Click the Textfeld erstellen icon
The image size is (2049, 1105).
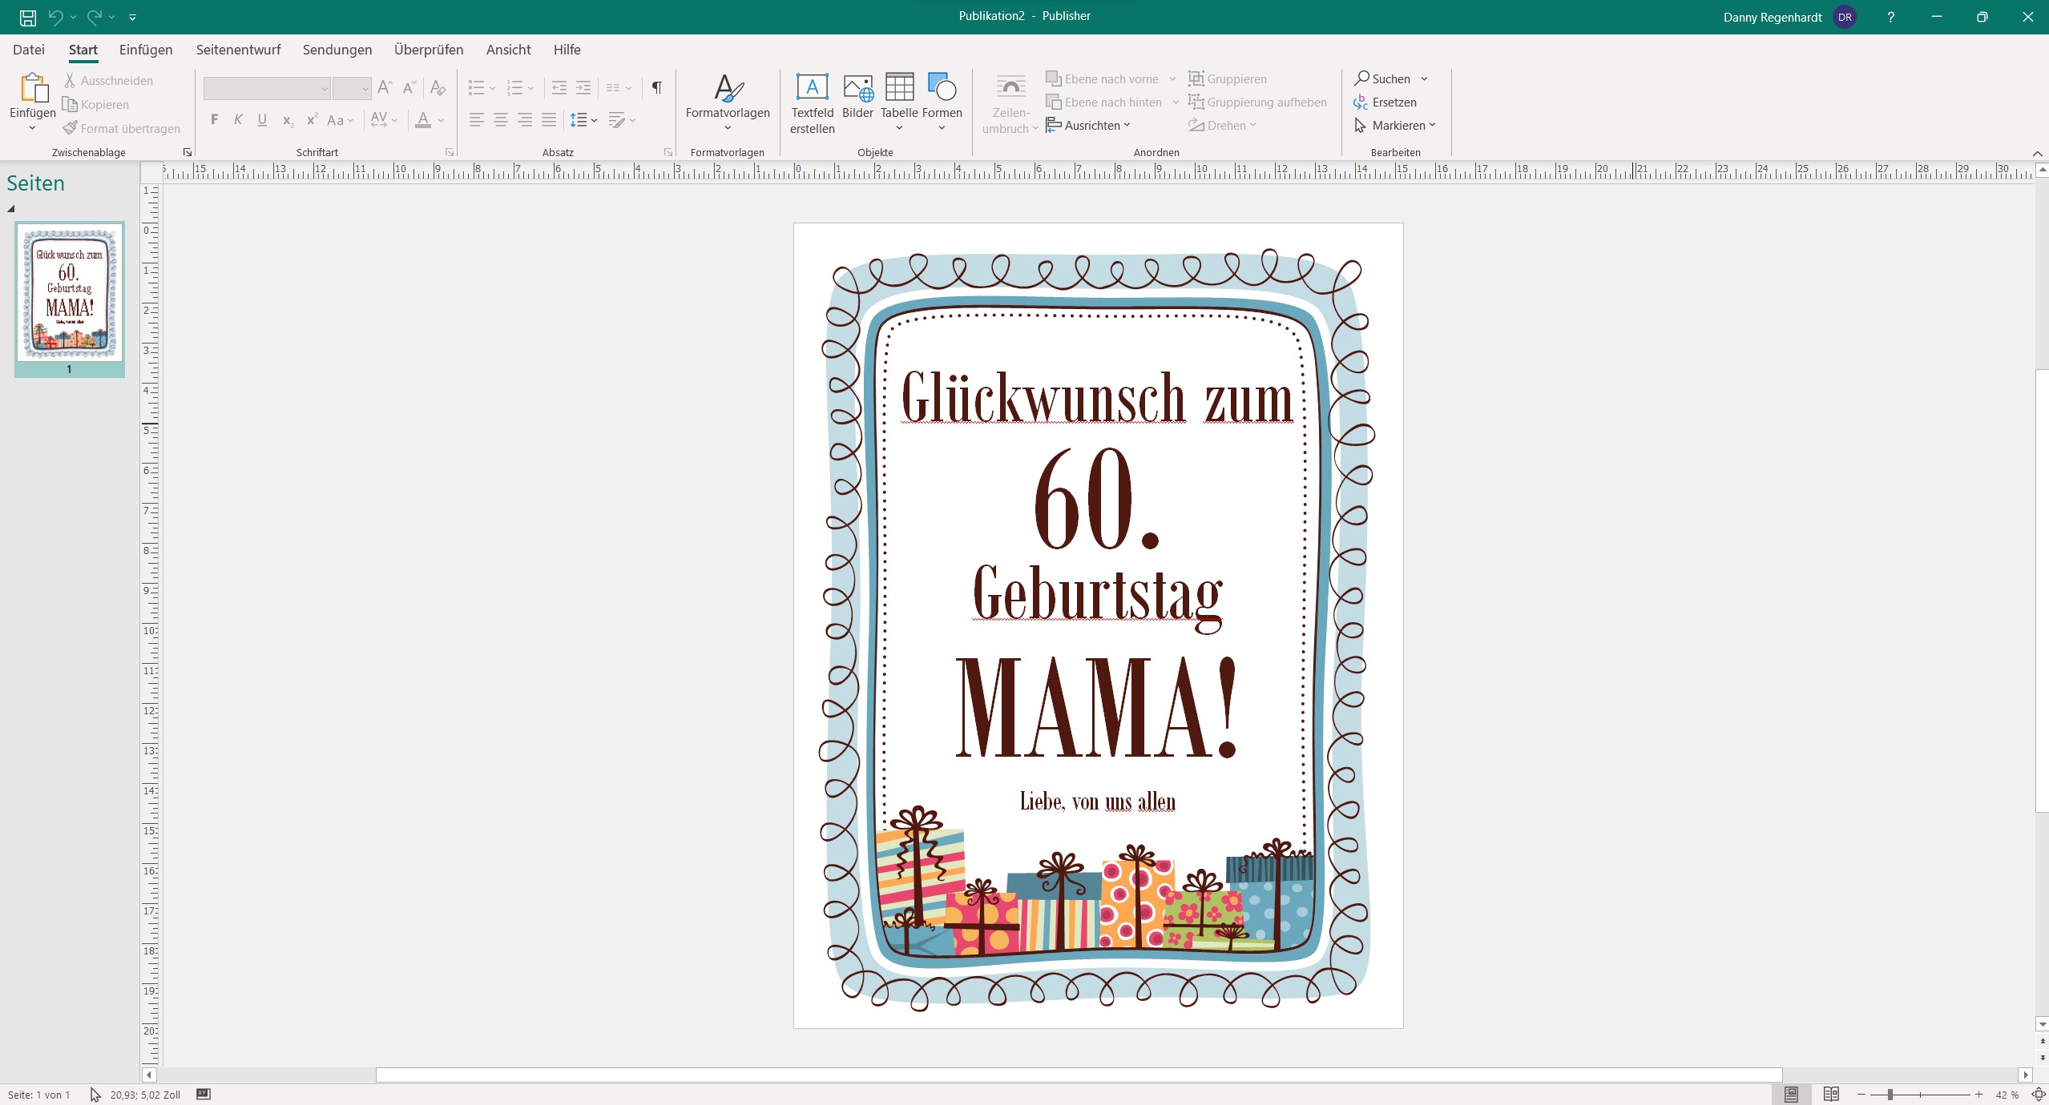(x=812, y=87)
